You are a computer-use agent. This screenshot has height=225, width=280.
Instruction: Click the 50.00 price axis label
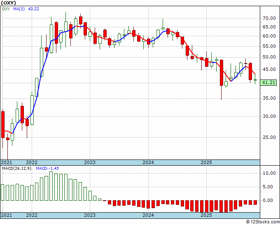point(269,57)
